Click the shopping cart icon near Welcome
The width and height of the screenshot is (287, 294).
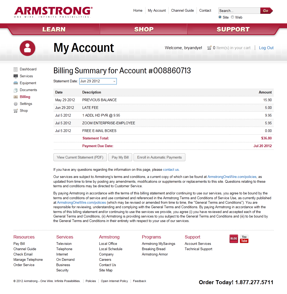tap(209, 48)
